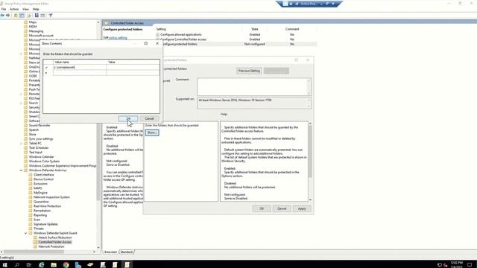Click the network icon in system tray

[x=440, y=265]
